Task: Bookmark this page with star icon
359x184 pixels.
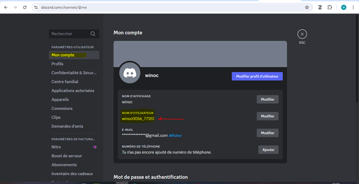Action: tap(307, 7)
